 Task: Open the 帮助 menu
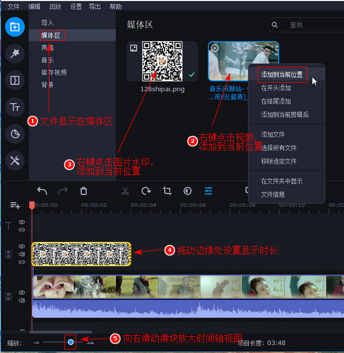[116, 6]
